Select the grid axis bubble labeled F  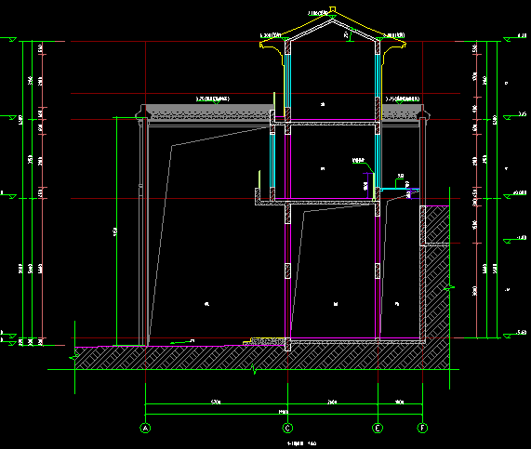click(422, 428)
